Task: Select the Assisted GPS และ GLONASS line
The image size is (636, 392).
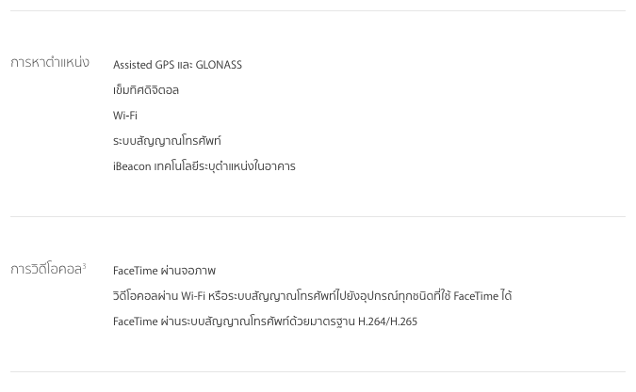Action: 177,65
